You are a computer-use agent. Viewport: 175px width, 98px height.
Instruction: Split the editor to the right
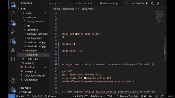pos(157,3)
